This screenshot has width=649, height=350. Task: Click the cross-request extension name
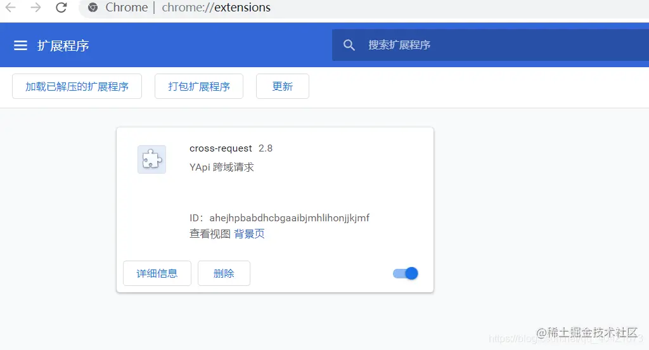click(x=221, y=148)
